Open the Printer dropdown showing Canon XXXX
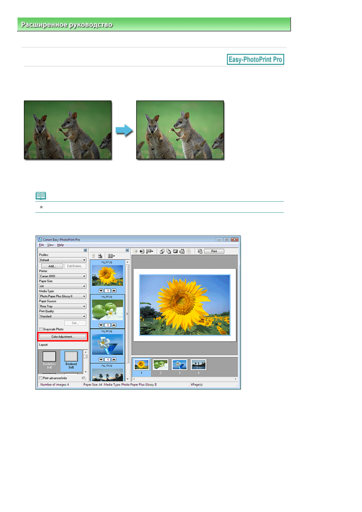This screenshot has width=362, height=512. tap(63, 276)
